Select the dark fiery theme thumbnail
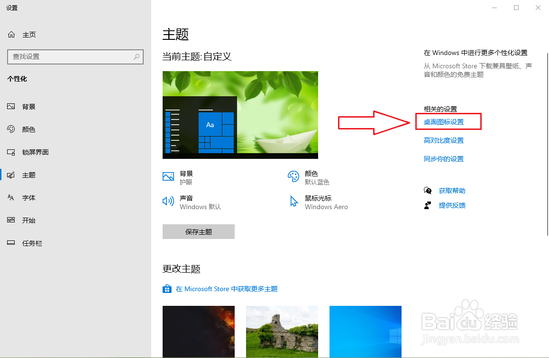549x358 pixels. point(199,331)
